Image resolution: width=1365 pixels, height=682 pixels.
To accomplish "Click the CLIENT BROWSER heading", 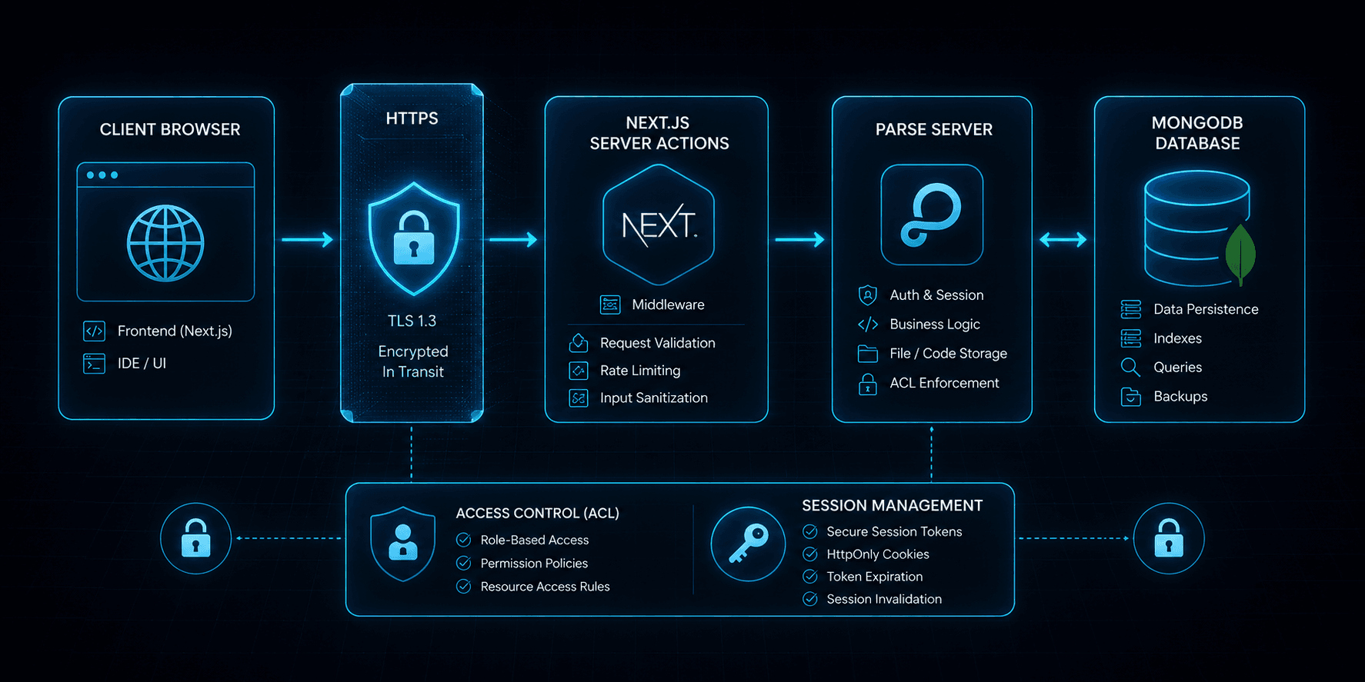I will point(170,130).
